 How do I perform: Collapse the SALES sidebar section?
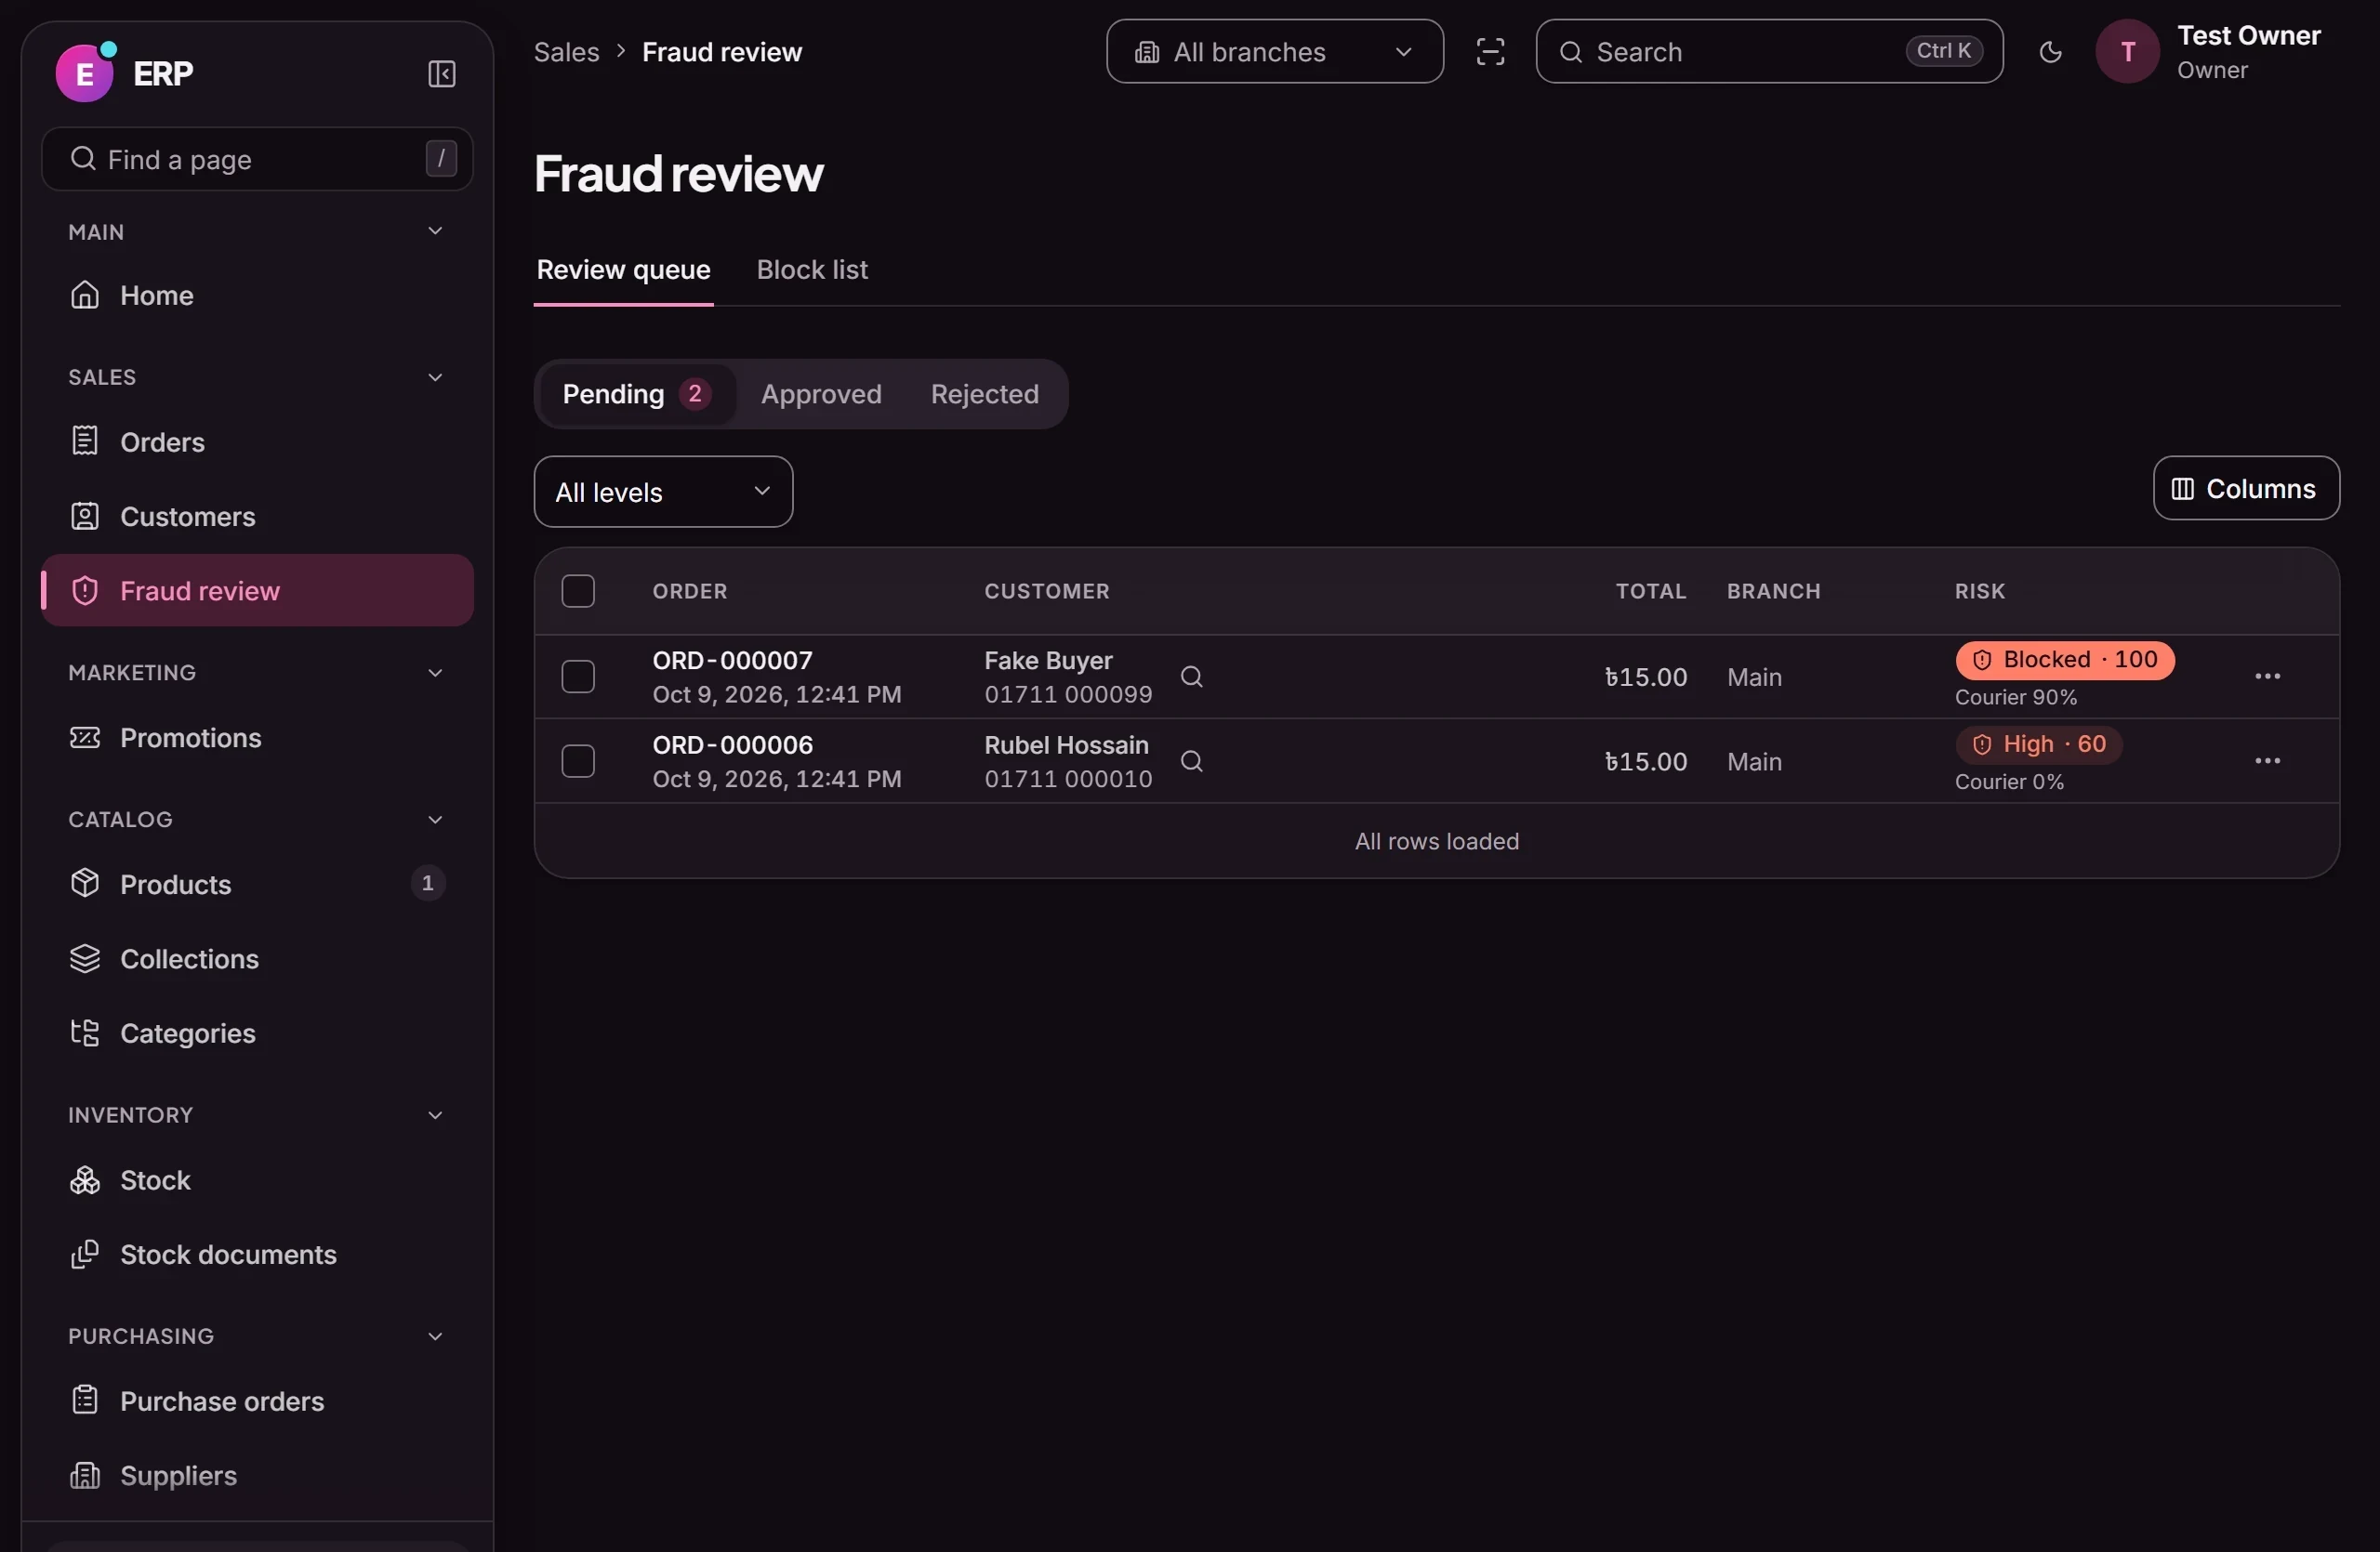click(435, 376)
